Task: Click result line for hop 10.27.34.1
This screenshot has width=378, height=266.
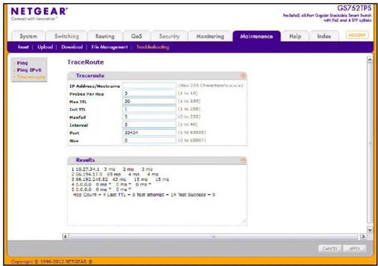Action: pyautogui.click(x=112, y=169)
